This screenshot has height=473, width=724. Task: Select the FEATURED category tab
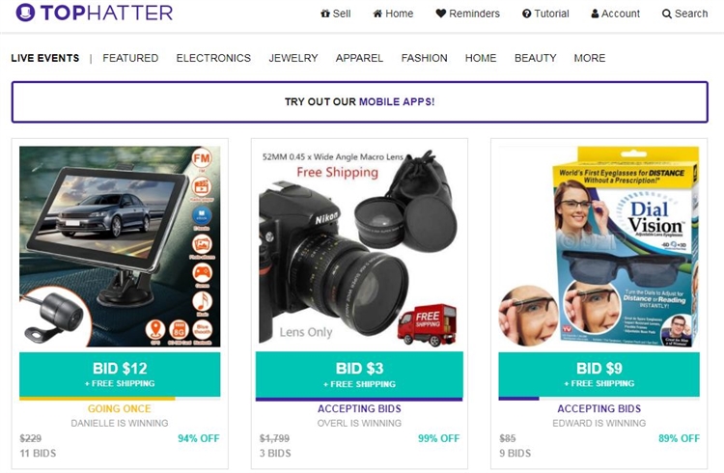coord(130,58)
